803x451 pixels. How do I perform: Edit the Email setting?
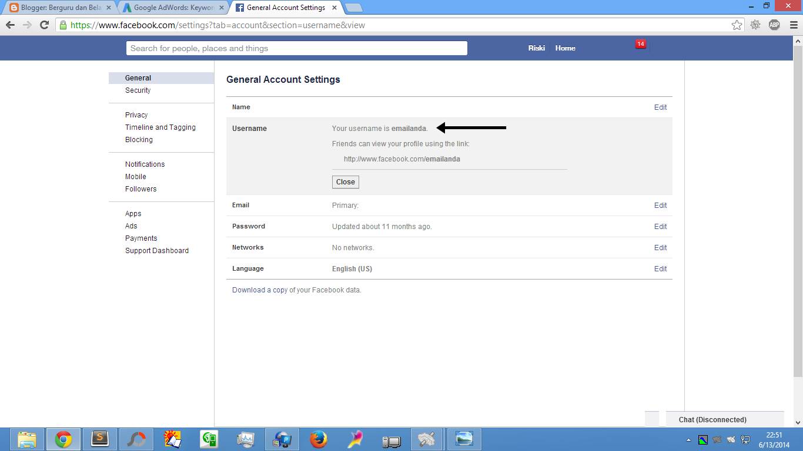(x=660, y=206)
